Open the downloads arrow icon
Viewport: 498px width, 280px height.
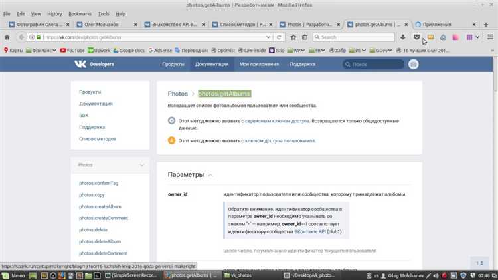403,37
